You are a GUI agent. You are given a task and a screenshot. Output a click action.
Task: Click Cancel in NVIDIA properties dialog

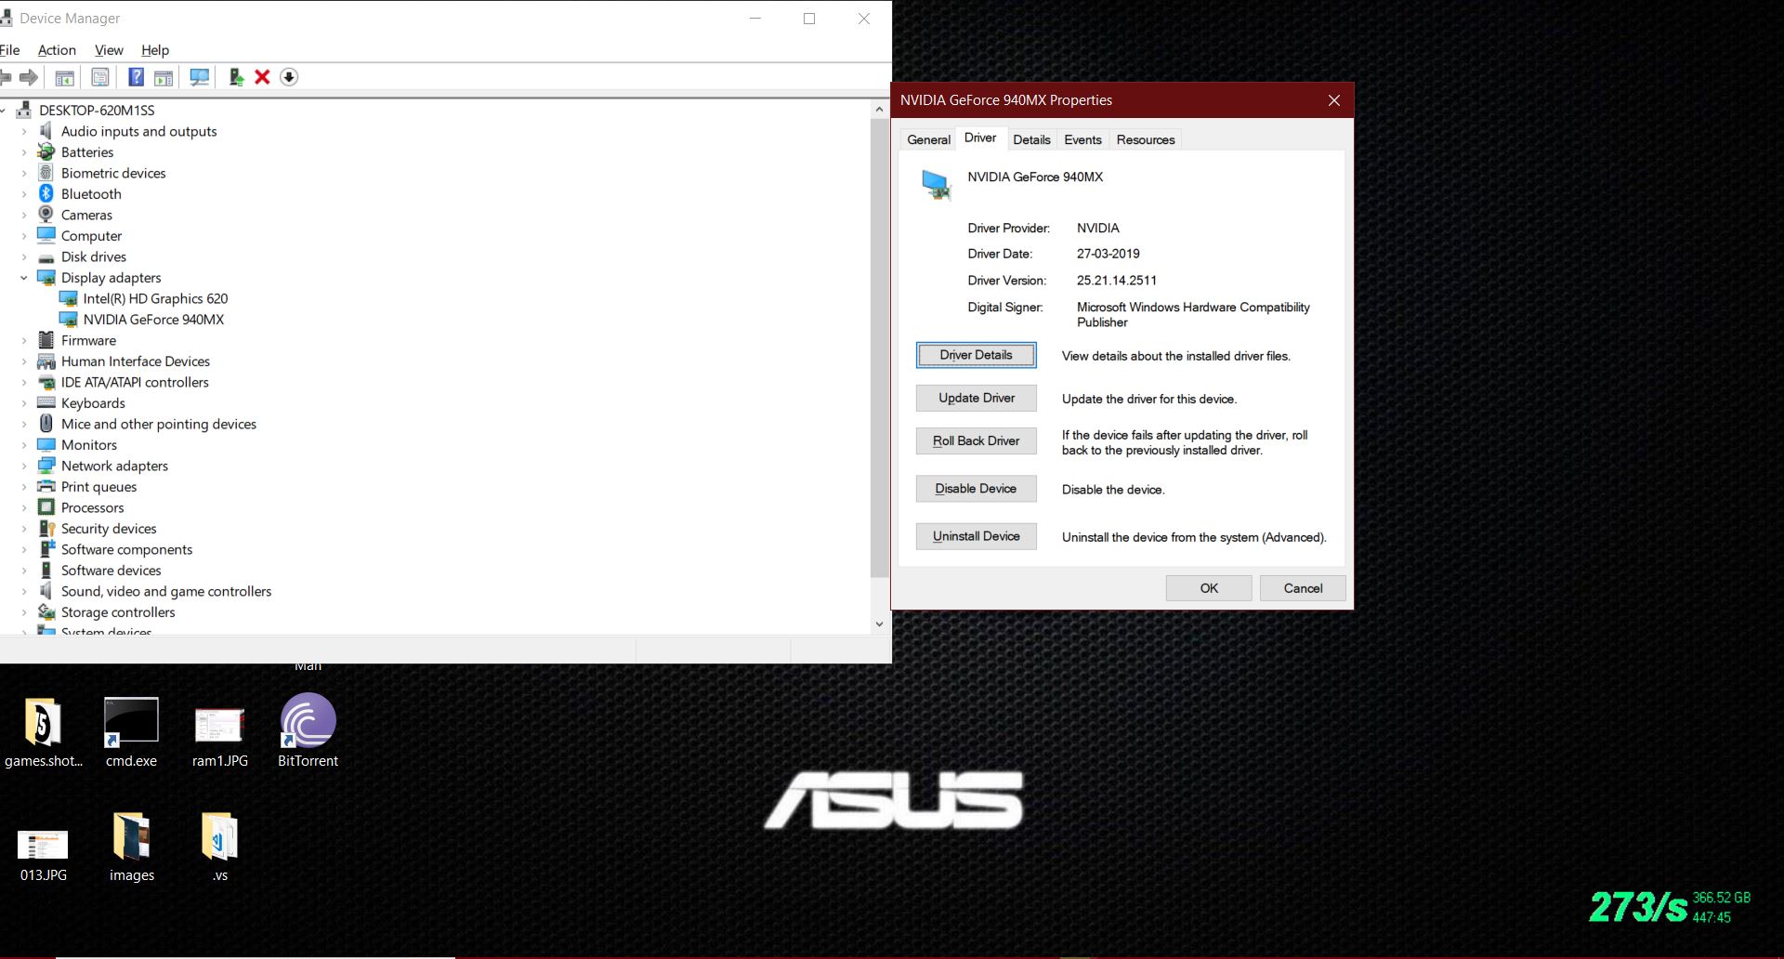click(1303, 588)
